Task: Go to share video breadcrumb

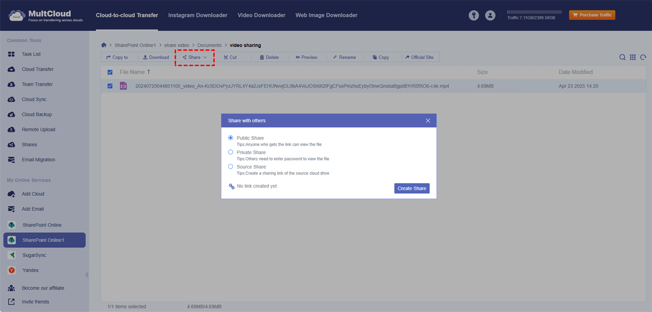Action: 177,45
